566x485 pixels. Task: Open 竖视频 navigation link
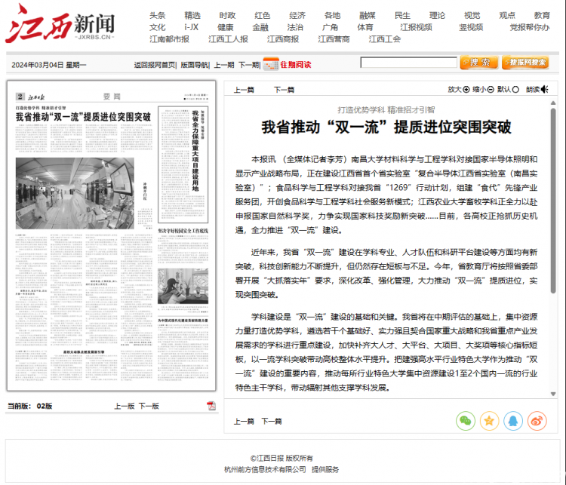click(x=471, y=27)
